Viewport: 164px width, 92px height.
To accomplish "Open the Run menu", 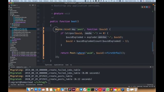I will [x=56, y=1].
